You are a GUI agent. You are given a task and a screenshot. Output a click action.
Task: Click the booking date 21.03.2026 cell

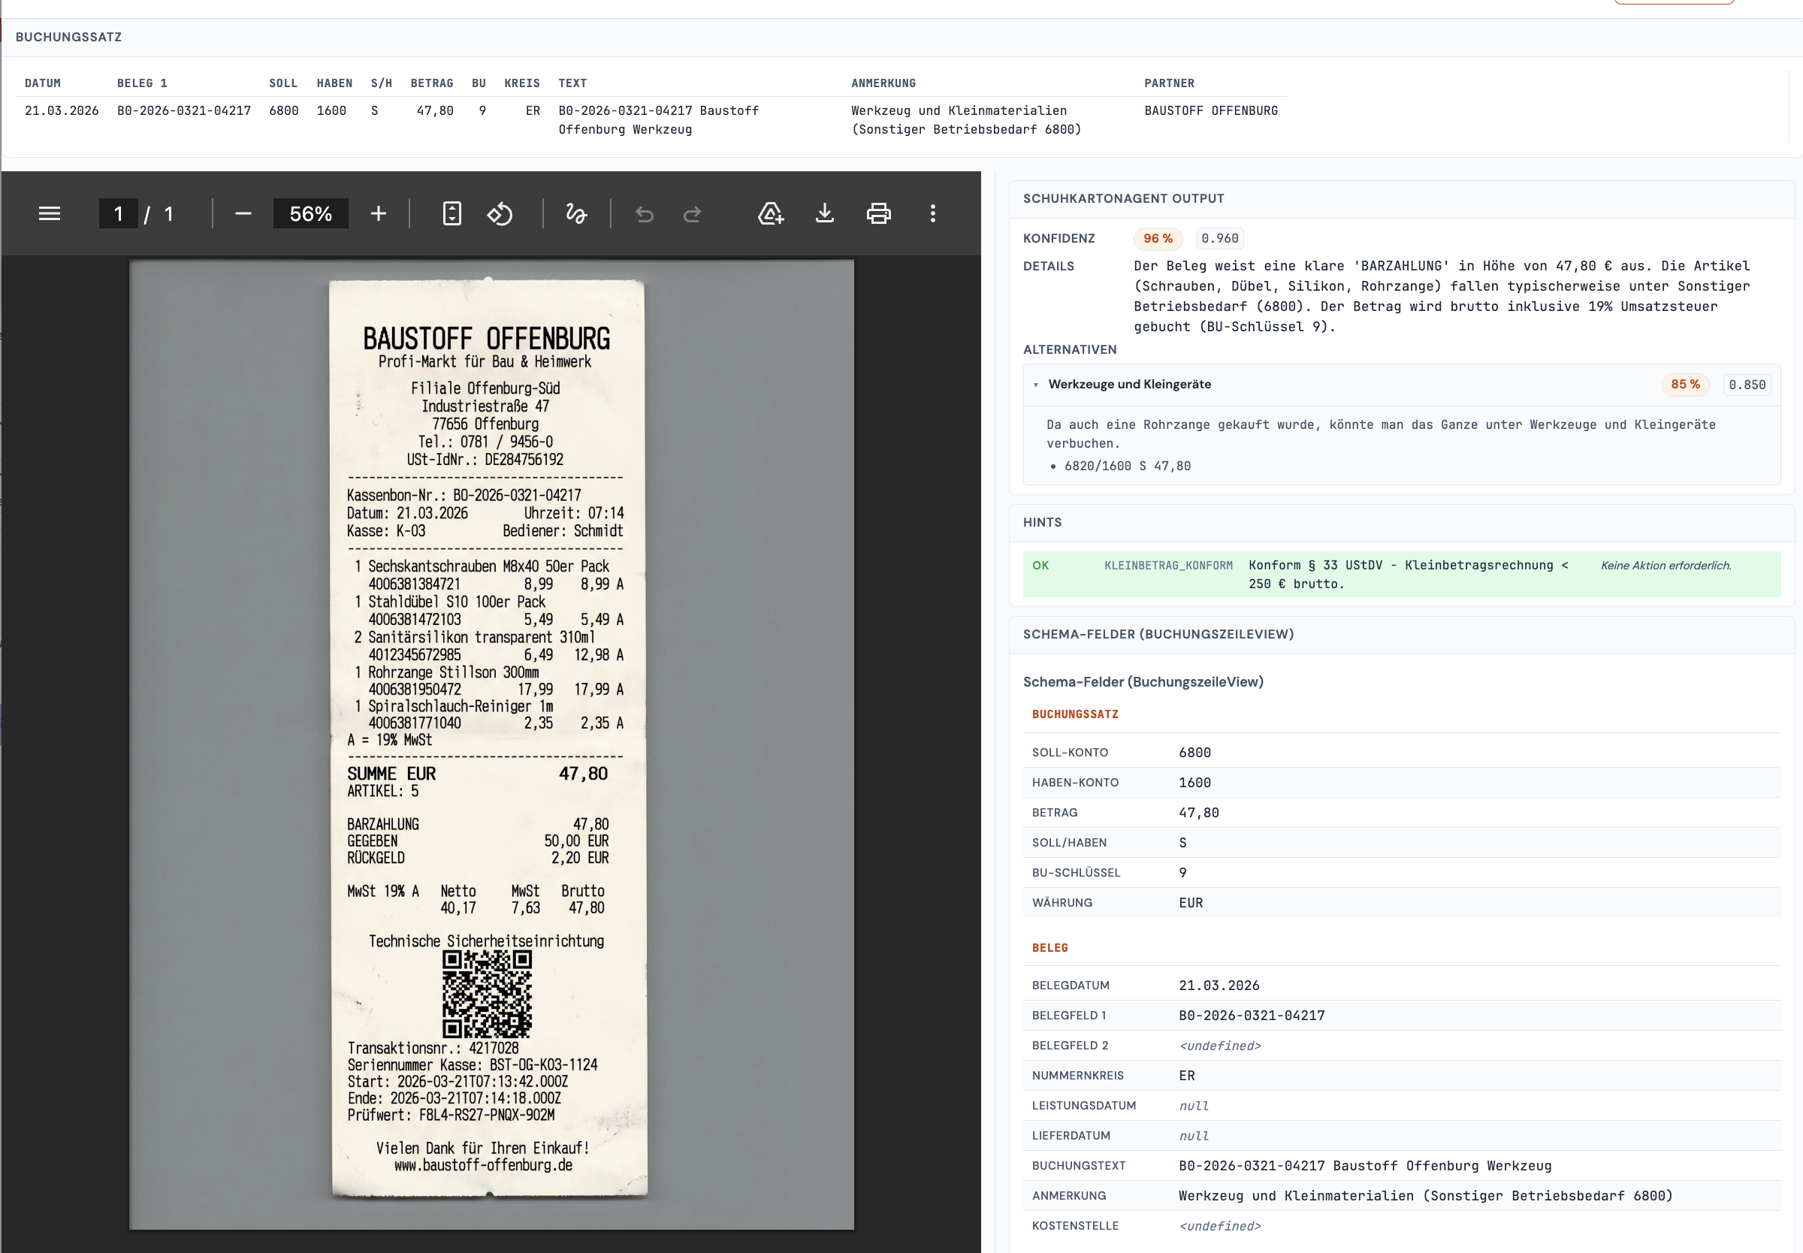pyautogui.click(x=62, y=110)
